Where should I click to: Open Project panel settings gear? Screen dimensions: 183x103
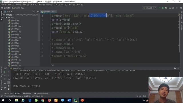click(34, 11)
